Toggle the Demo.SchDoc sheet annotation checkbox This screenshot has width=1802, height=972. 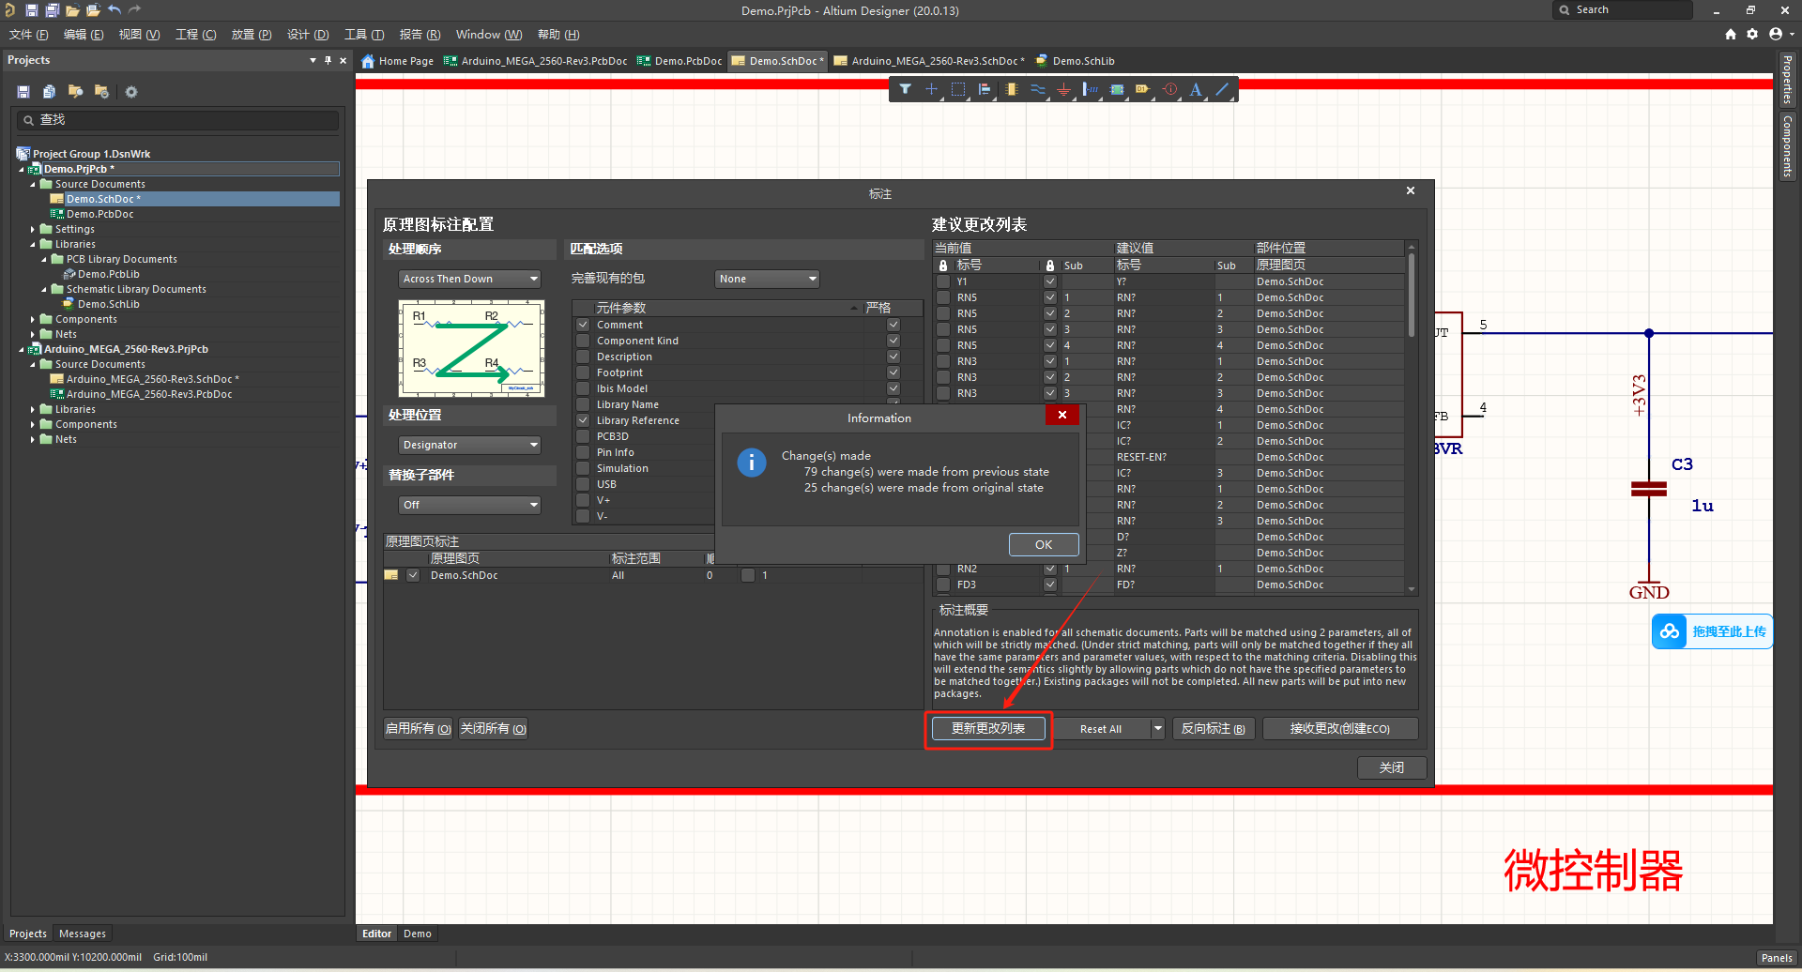tap(413, 575)
